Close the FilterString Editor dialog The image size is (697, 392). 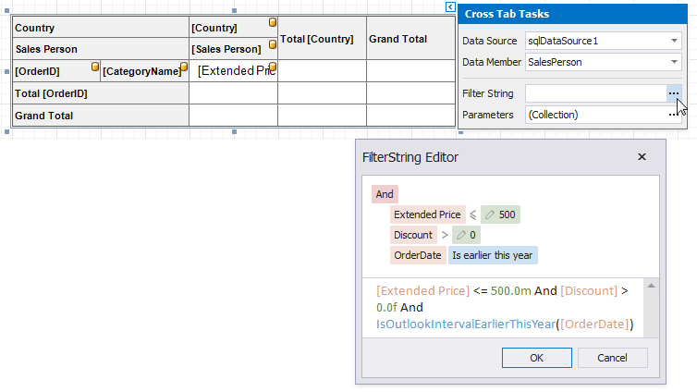[x=642, y=157]
